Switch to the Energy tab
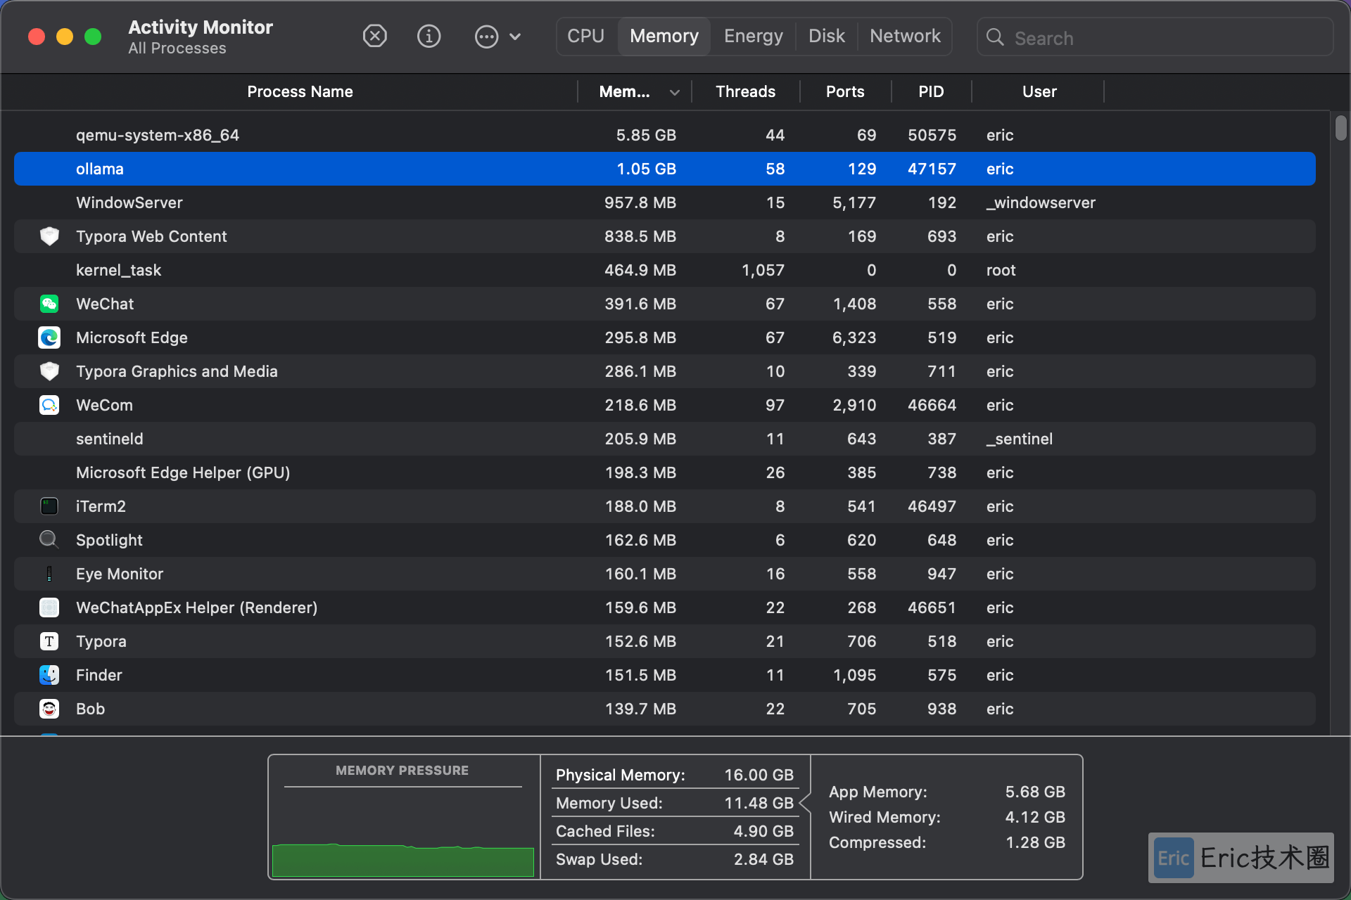 pos(754,36)
